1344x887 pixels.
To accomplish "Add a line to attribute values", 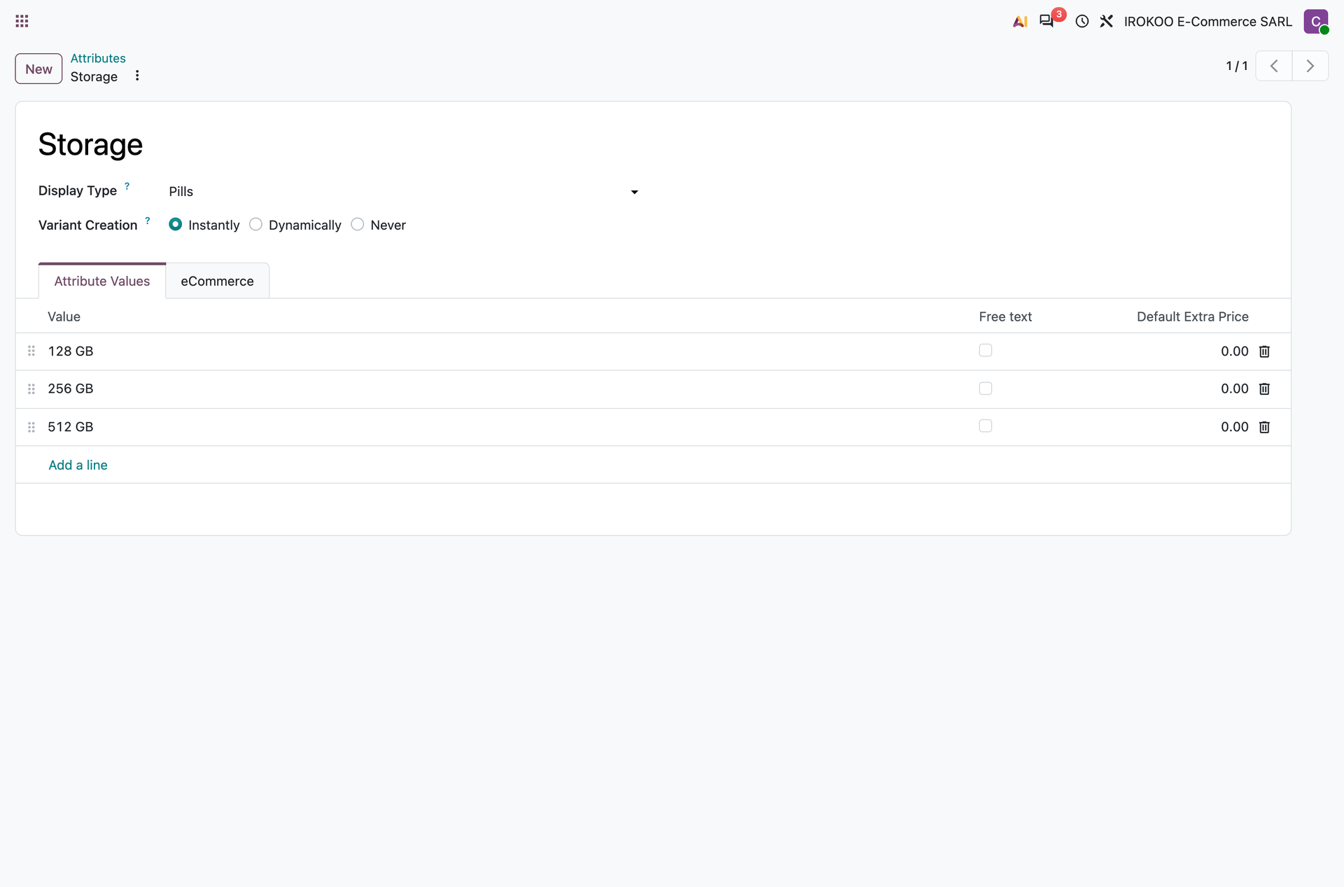I will click(78, 465).
